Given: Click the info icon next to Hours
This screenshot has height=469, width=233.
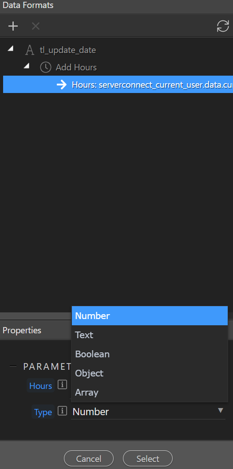Looking at the screenshot, I should (62, 385).
